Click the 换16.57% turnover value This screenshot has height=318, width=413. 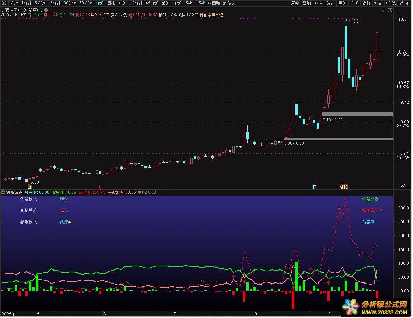pyautogui.click(x=167, y=15)
